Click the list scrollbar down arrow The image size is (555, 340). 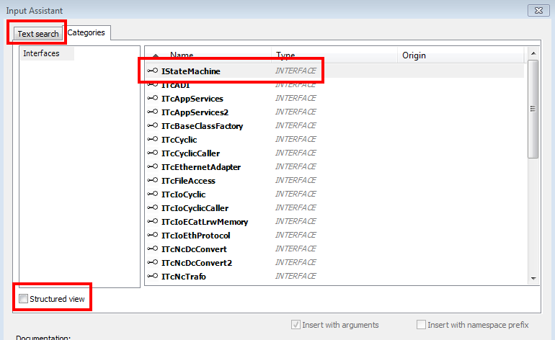533,279
